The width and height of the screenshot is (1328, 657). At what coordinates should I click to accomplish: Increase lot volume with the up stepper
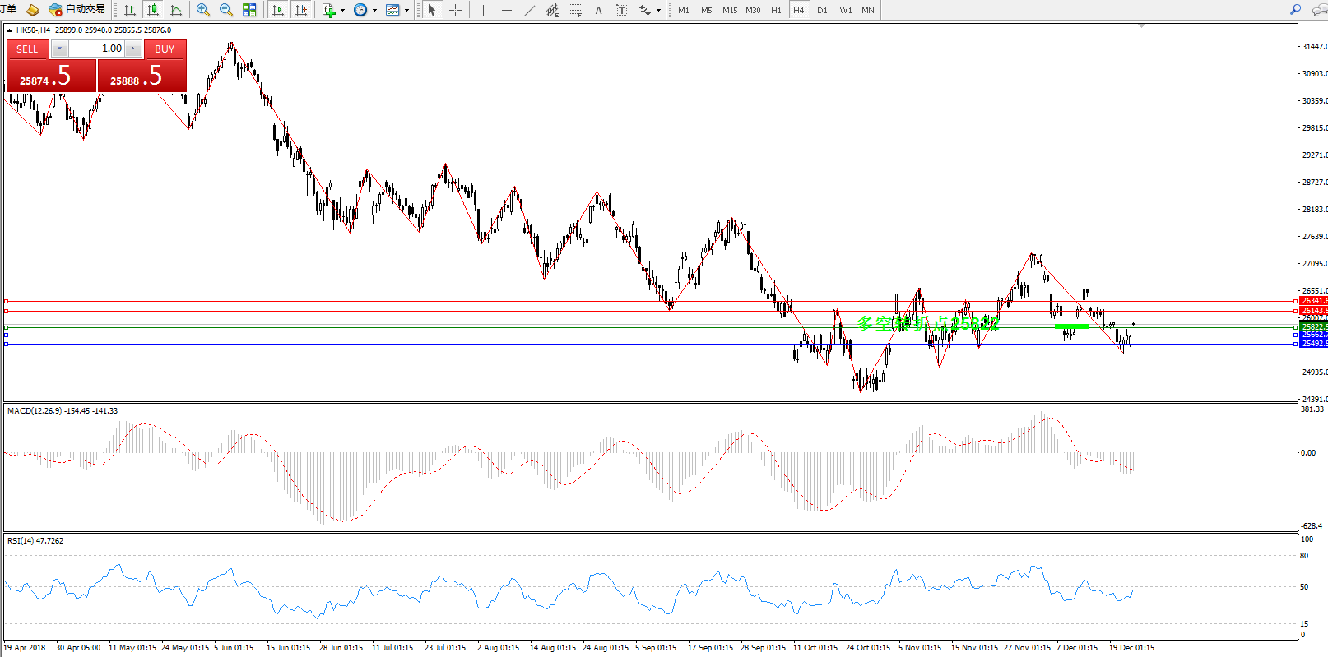pyautogui.click(x=133, y=49)
